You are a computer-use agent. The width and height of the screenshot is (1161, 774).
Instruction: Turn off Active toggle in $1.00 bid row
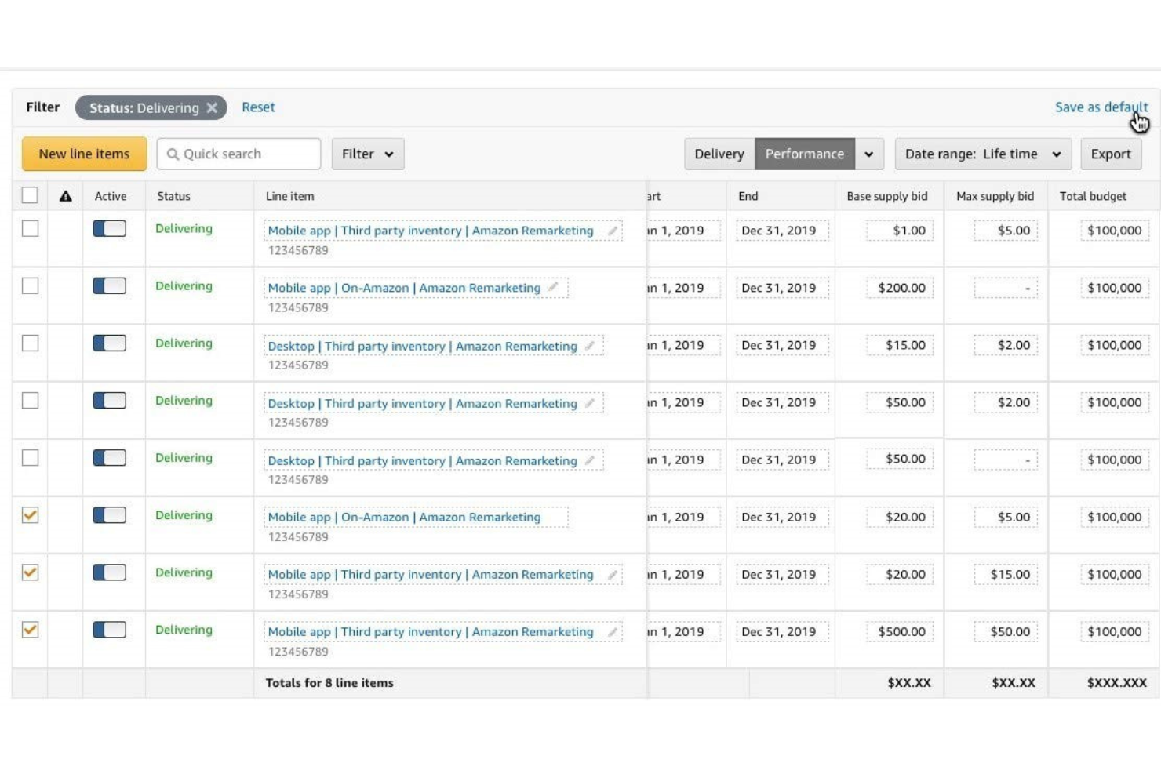[x=110, y=228]
